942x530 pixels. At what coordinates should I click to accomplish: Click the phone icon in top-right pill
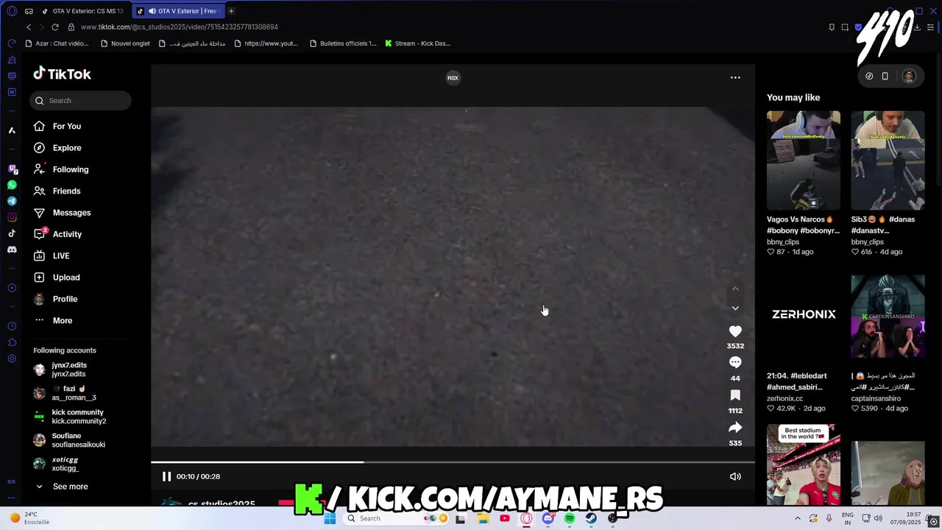(x=885, y=76)
